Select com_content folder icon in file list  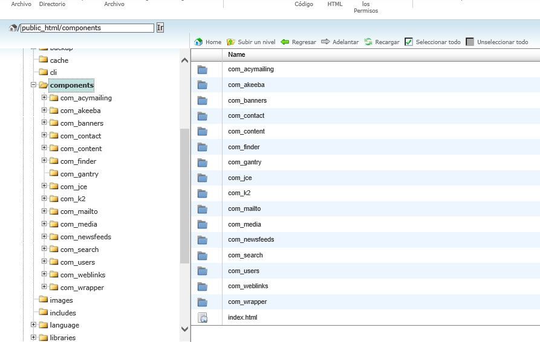coord(203,132)
